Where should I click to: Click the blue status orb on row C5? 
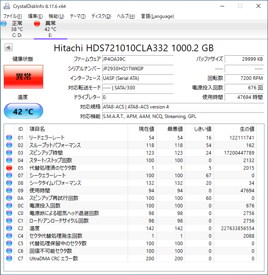pos(9,243)
